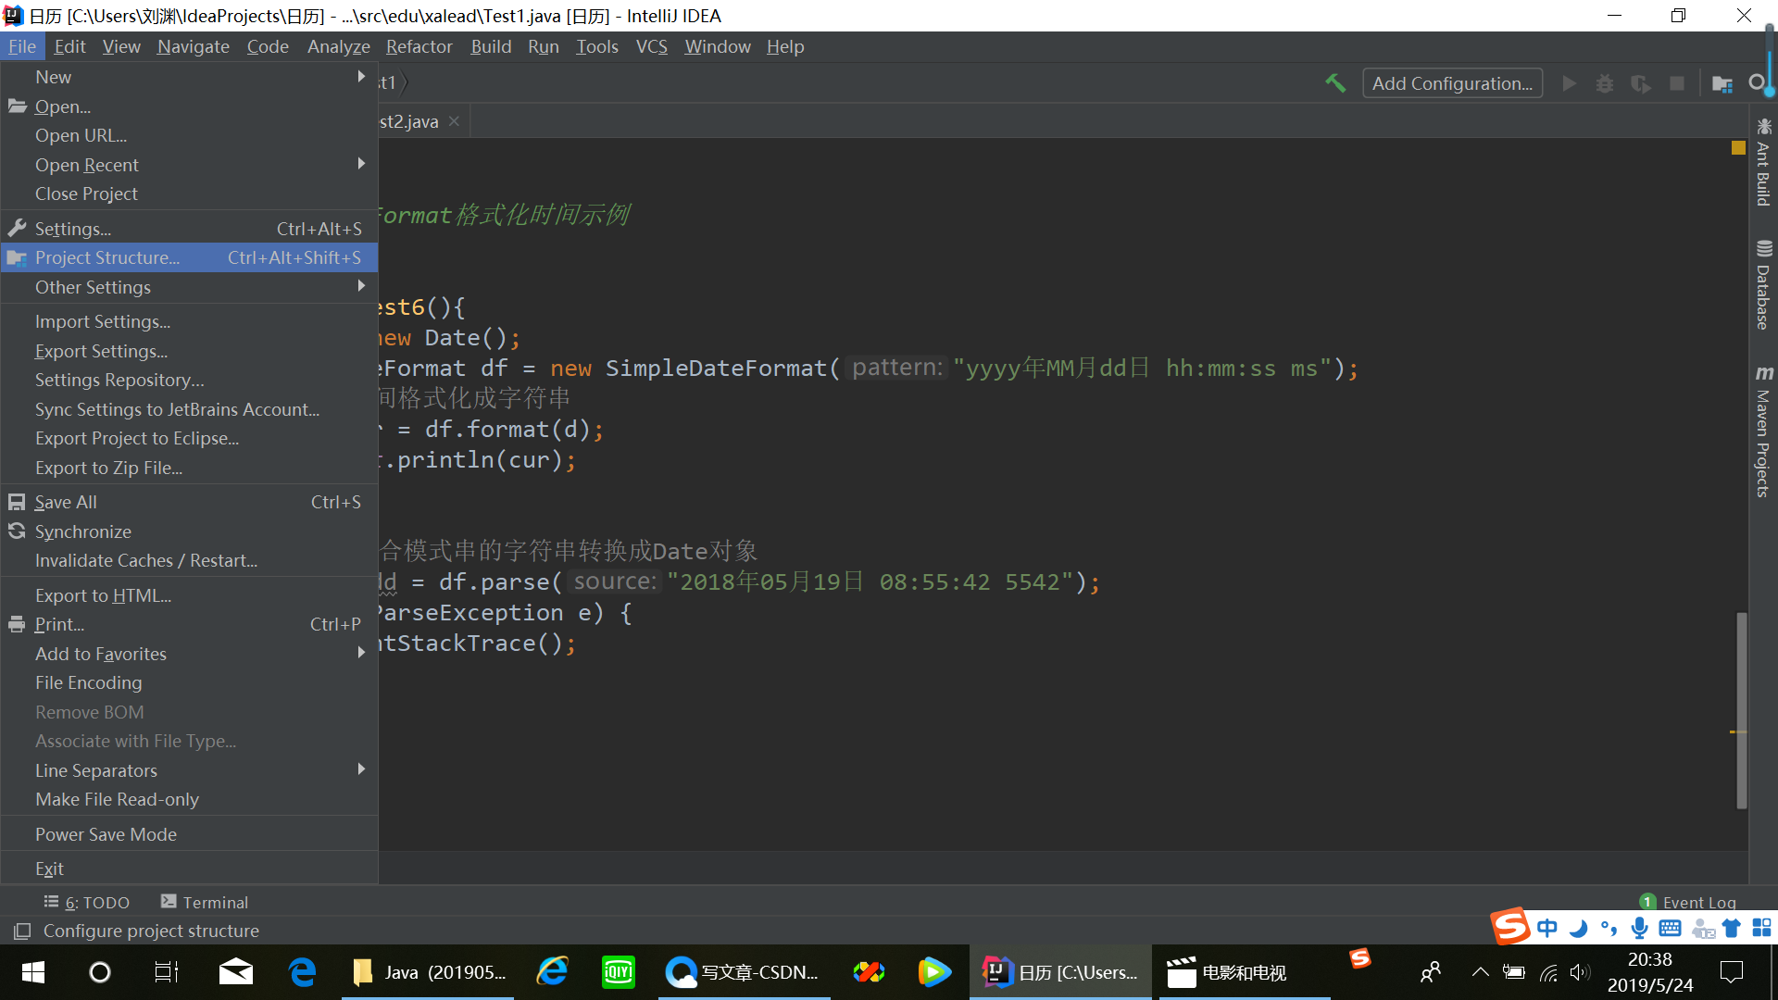Toggle Power Save Mode

point(106,834)
